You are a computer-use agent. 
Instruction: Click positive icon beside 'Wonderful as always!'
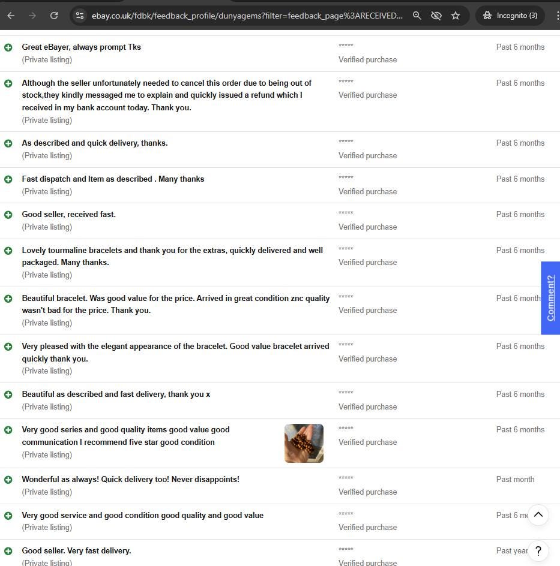point(8,480)
